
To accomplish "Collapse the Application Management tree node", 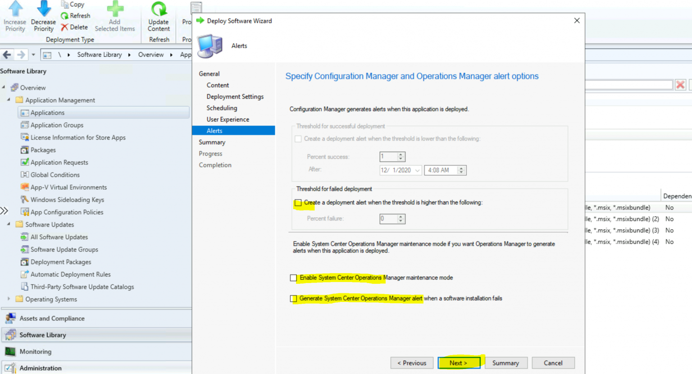I will click(x=8, y=100).
